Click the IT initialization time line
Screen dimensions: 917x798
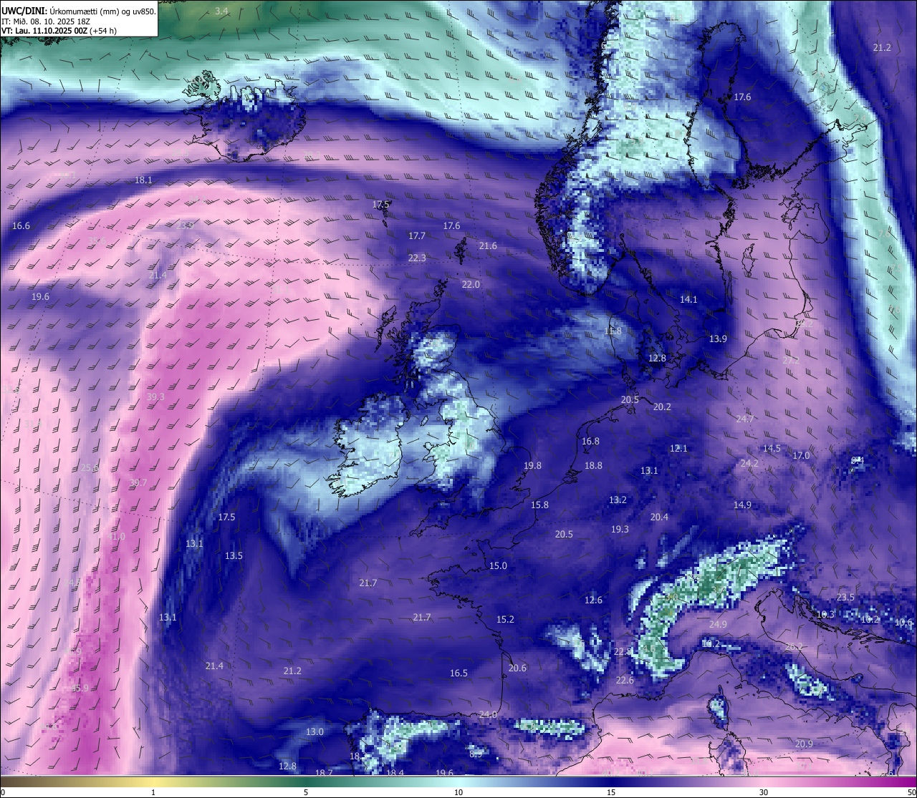[x=46, y=21]
